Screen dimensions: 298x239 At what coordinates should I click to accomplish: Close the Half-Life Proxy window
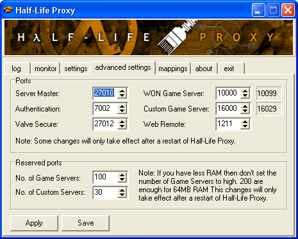[288, 10]
